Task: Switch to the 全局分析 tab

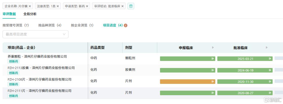Action: point(30,14)
